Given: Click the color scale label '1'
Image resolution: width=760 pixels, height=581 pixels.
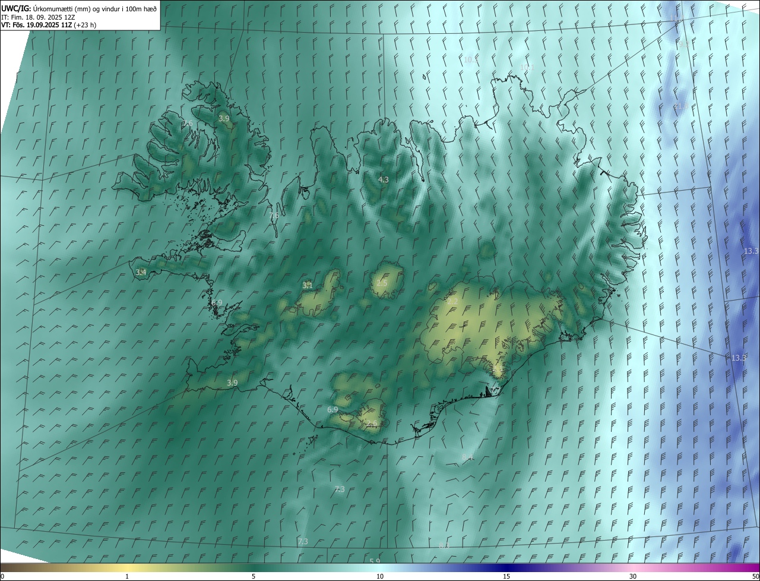Looking at the screenshot, I should coord(127,576).
